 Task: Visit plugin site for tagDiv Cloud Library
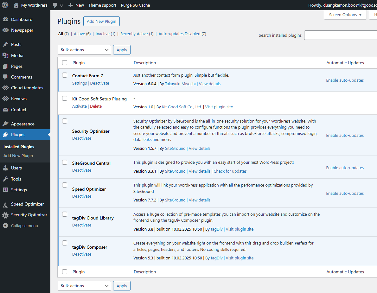(x=240, y=229)
